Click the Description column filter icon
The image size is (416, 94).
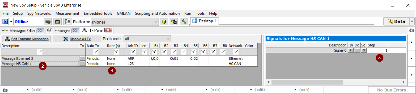pos(40,52)
